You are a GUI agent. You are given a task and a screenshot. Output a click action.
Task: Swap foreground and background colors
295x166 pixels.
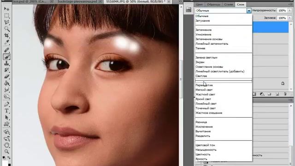tap(9, 158)
